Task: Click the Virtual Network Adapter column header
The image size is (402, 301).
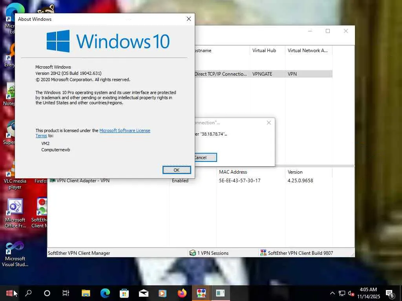Action: click(309, 51)
